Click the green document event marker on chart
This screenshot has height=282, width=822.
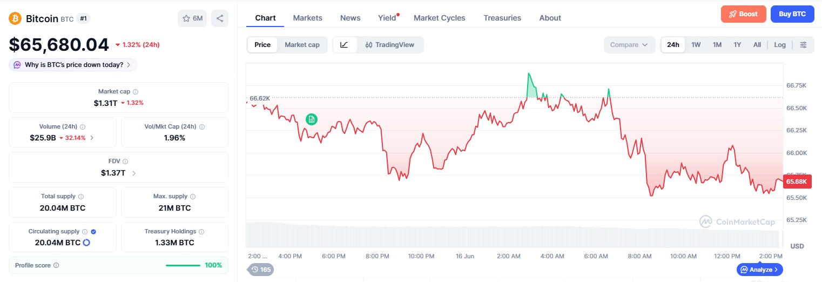[312, 119]
